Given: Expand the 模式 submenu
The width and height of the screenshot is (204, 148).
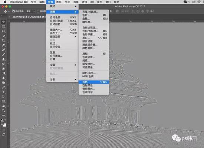Looking at the screenshot, I should point(62,6).
